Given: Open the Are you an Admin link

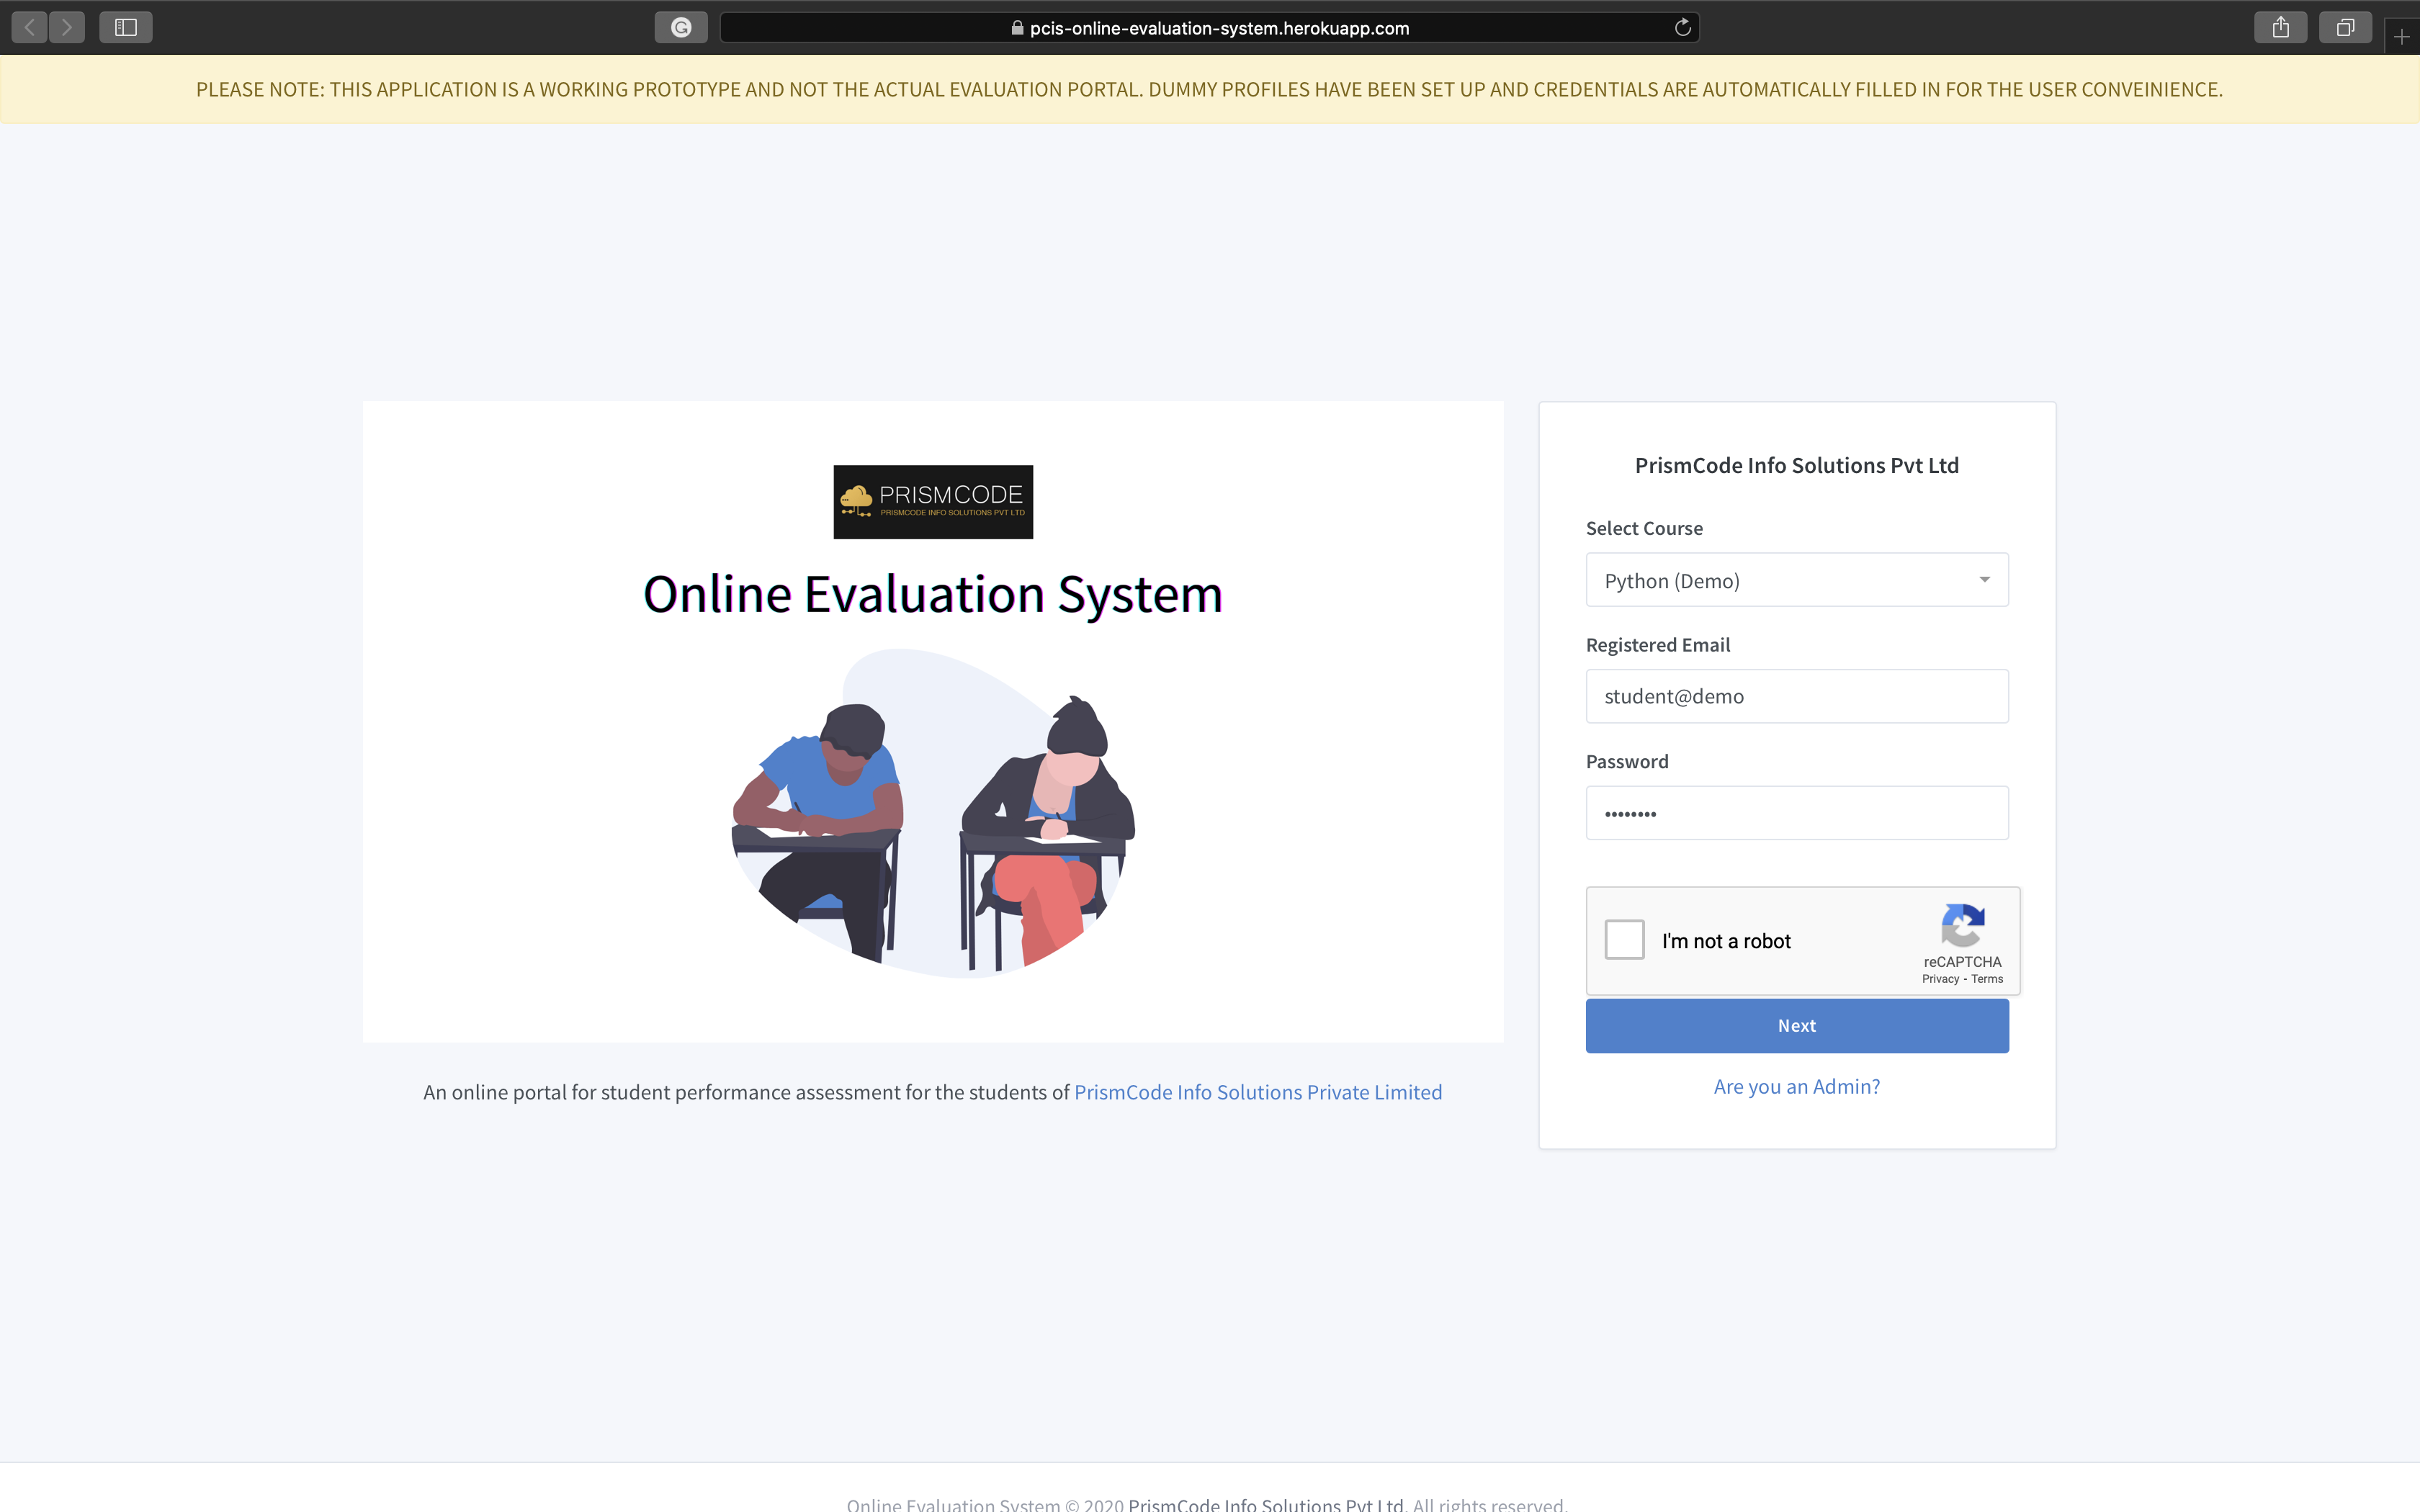Looking at the screenshot, I should (1796, 1086).
